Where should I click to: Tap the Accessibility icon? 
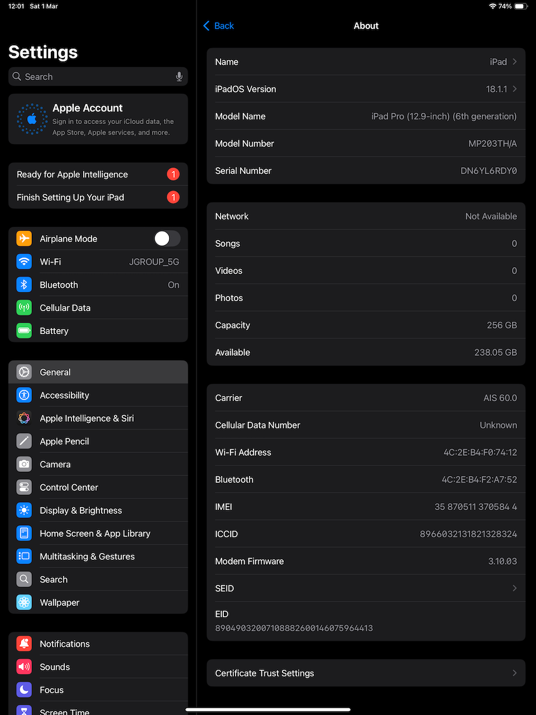(x=24, y=395)
